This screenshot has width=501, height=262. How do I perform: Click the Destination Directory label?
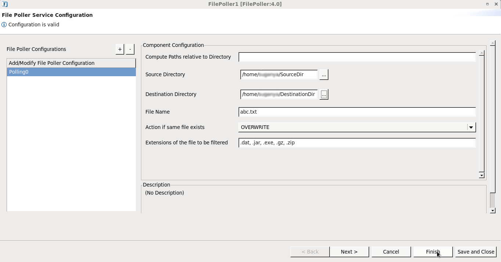(171, 94)
